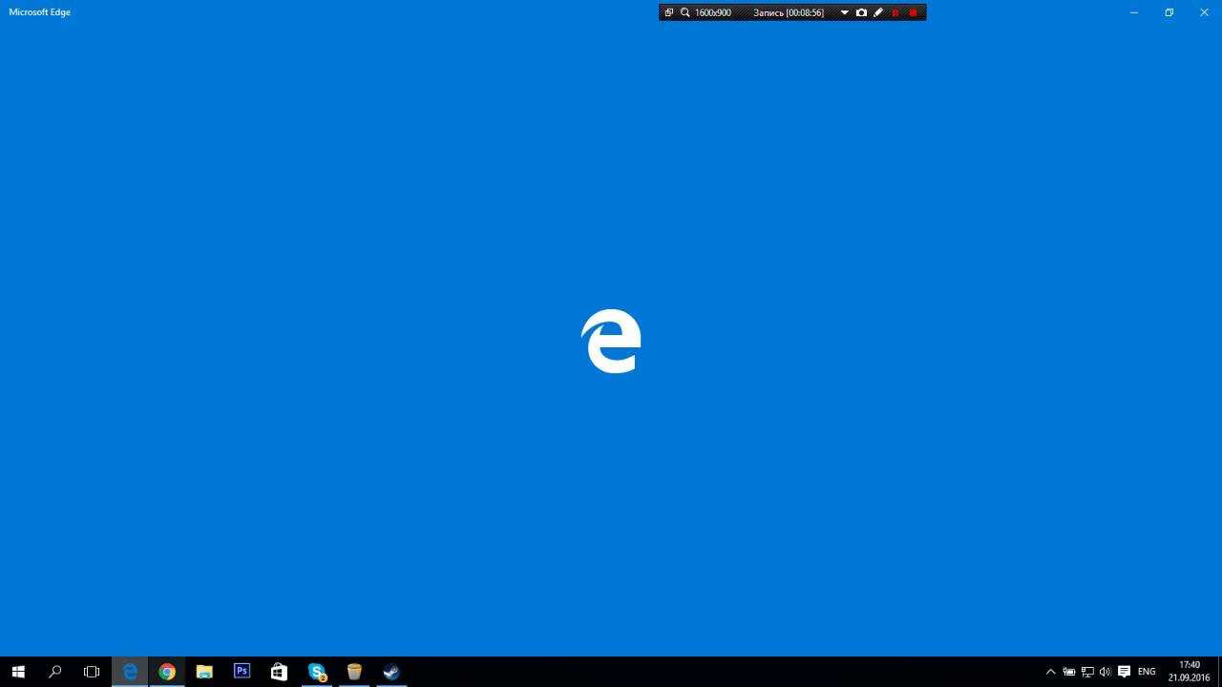Click the Запись recording timer text
The width and height of the screenshot is (1222, 687).
[789, 12]
